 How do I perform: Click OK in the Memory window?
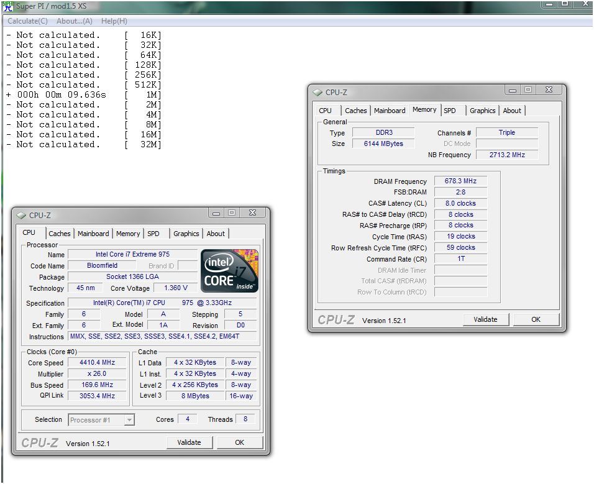(536, 319)
